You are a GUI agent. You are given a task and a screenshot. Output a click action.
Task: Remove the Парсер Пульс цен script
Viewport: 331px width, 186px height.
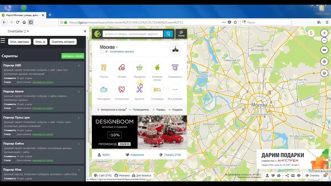[x=79, y=118]
